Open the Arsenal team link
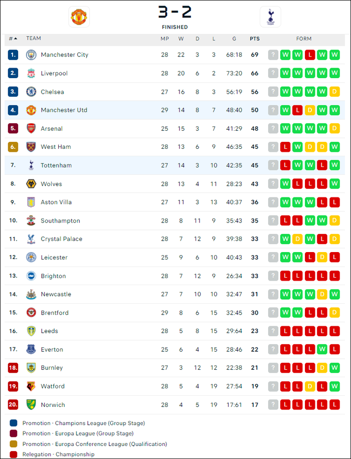The image size is (351, 459). click(x=52, y=128)
